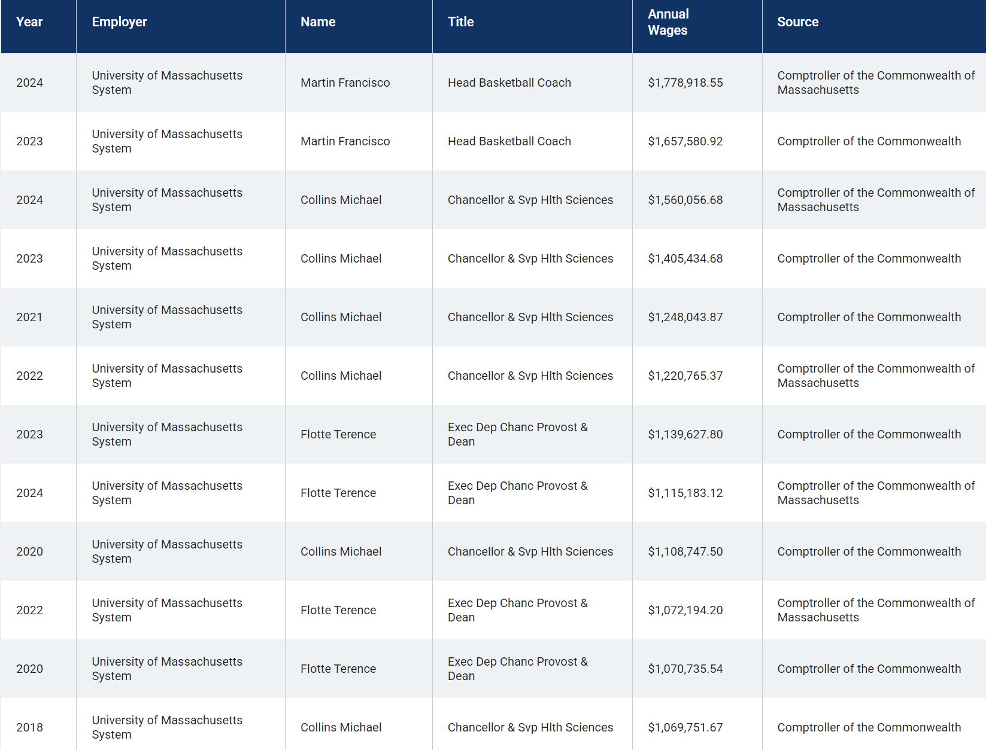Click Collins Michael in the $1,108,747.50 row

tap(341, 552)
